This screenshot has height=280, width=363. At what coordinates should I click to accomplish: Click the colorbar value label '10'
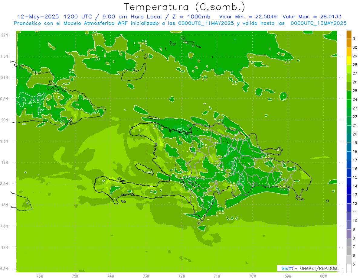point(355,221)
